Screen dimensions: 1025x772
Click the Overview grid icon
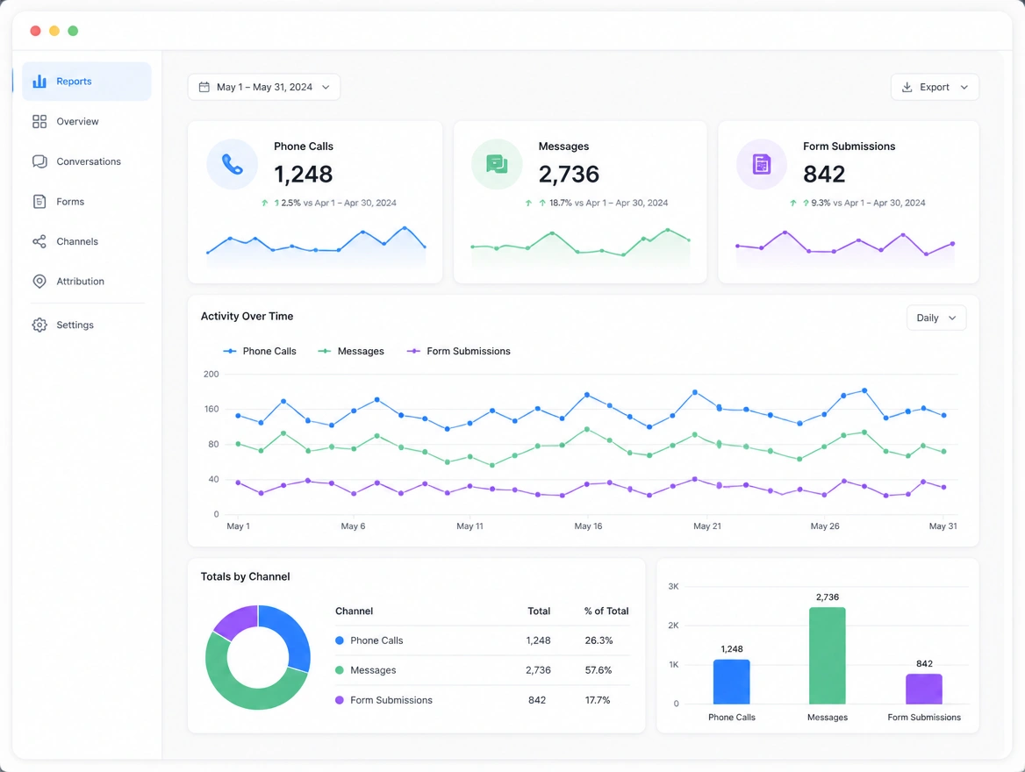39,122
